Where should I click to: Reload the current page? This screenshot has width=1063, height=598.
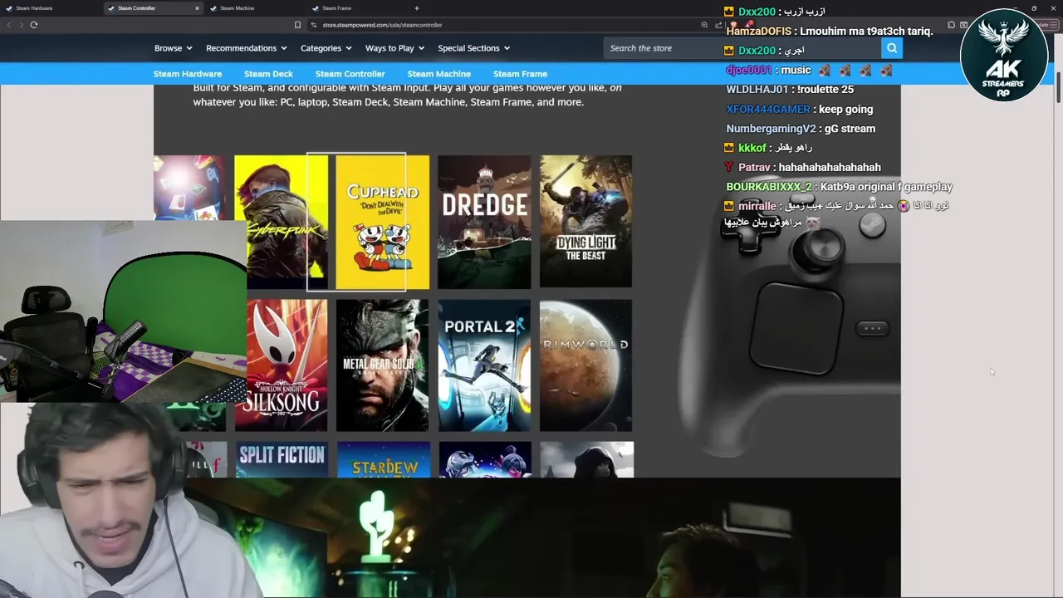coord(33,25)
